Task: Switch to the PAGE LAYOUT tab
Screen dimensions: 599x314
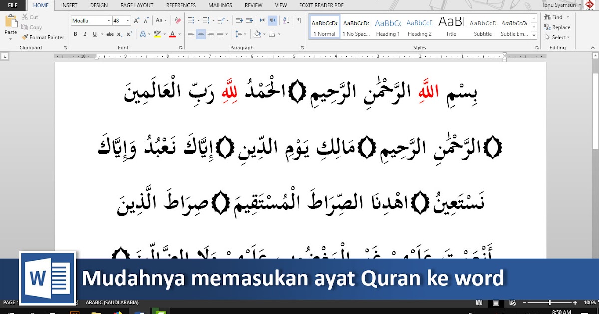Action: coord(137,5)
